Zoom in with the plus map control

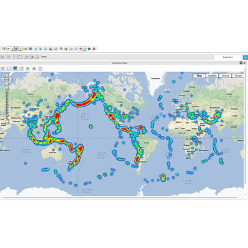coord(7,88)
